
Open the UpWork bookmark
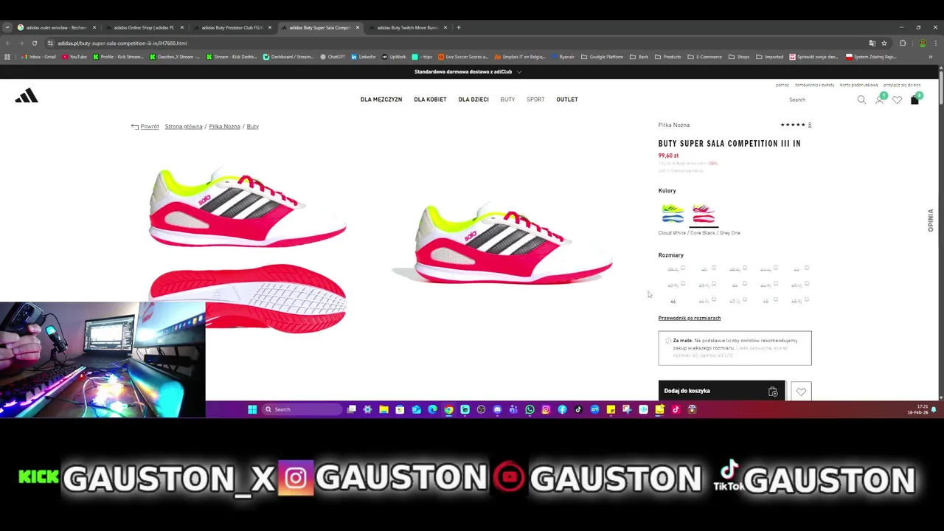[x=394, y=57]
